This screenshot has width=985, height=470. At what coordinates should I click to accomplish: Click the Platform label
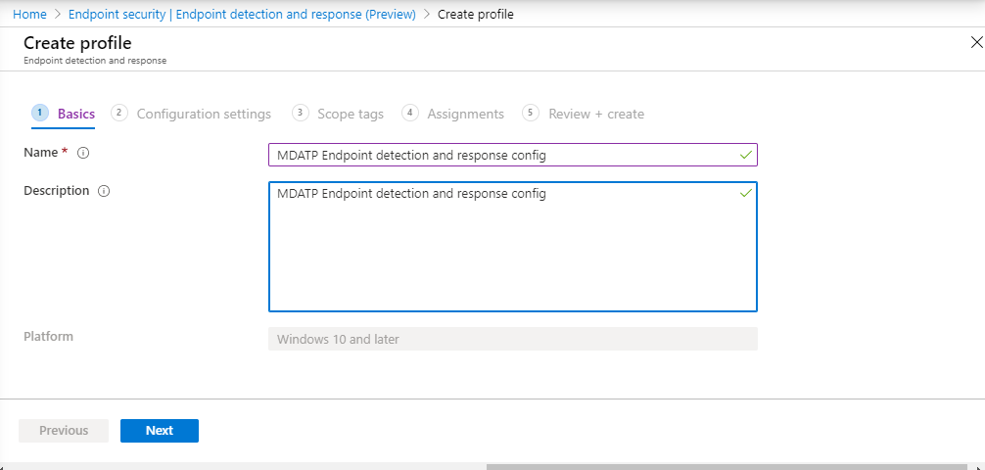coord(48,336)
